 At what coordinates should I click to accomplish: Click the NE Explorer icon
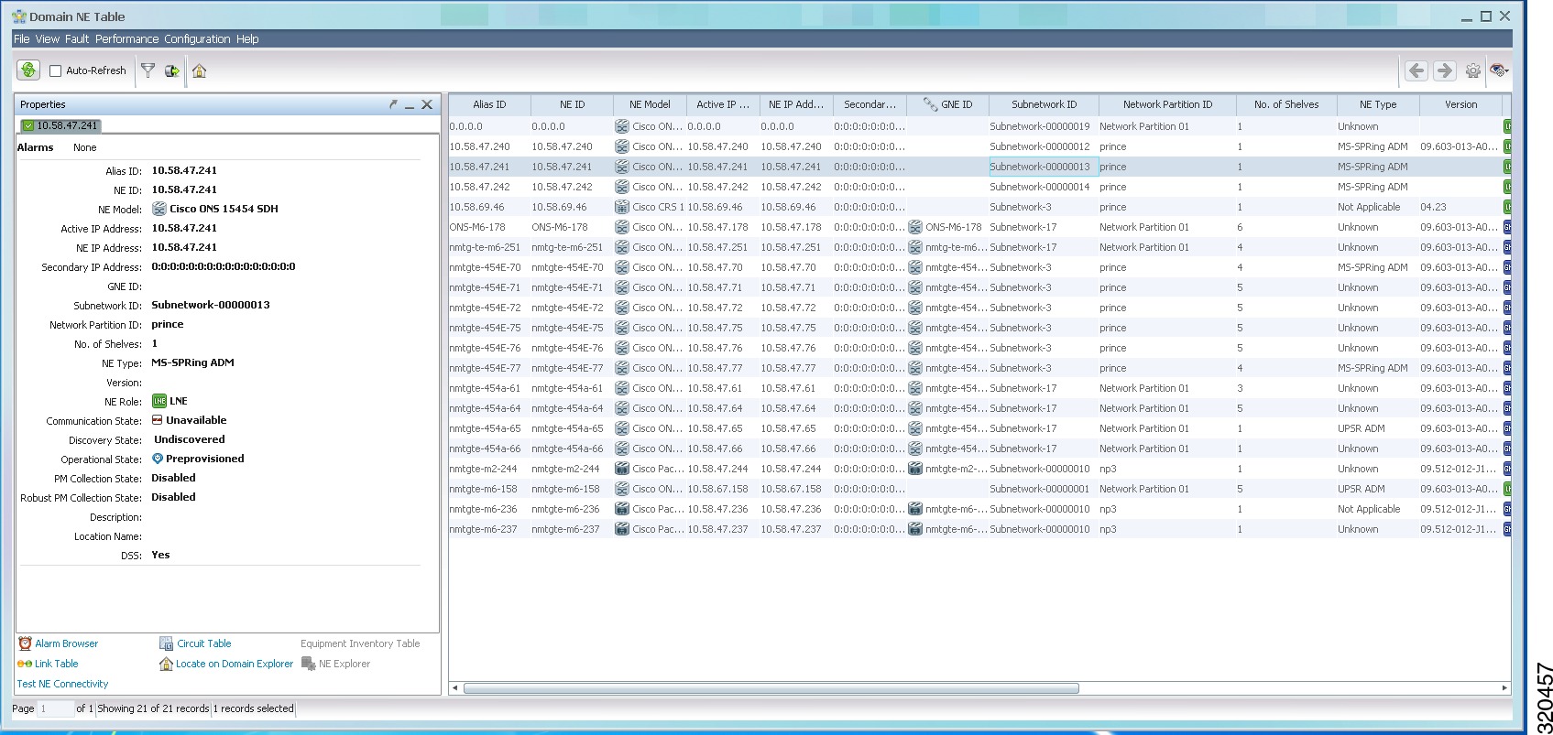click(x=309, y=664)
